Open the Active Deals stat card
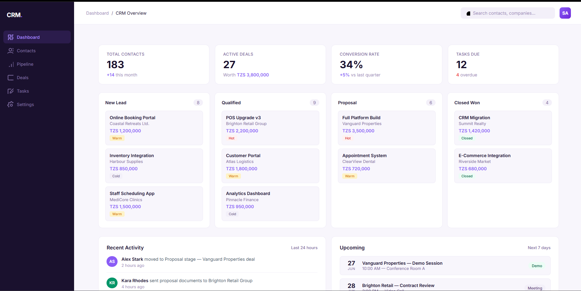Viewport: 581px width, 291px height. pos(270,64)
